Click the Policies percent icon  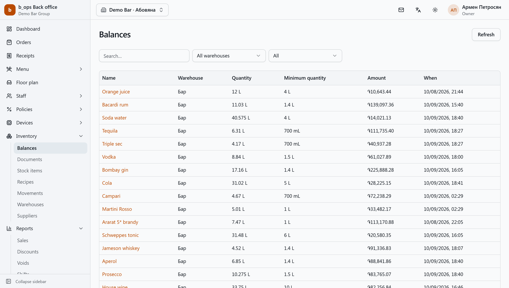click(x=9, y=109)
